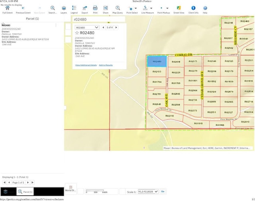The image size is (255, 201).
Task: Click highlighted parcel R02480 on map
Action: point(157,62)
